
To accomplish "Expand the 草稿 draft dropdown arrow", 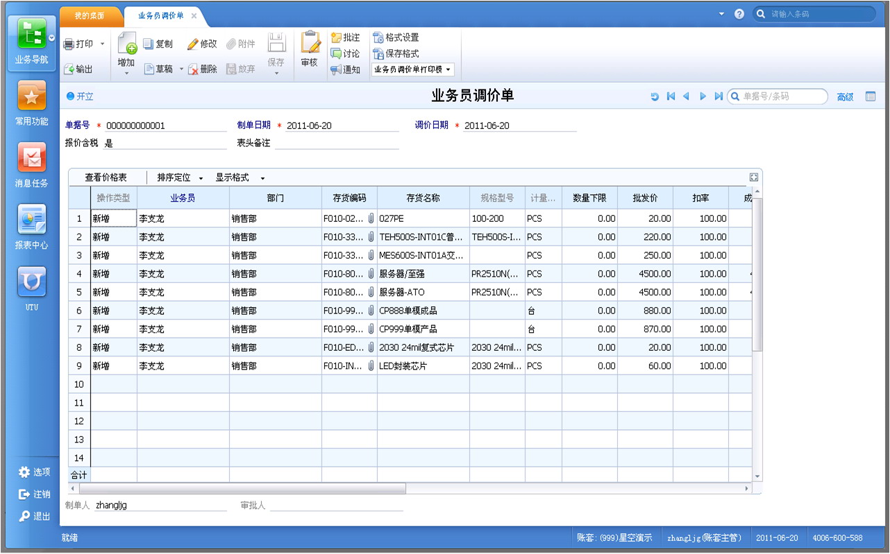I will coord(182,69).
